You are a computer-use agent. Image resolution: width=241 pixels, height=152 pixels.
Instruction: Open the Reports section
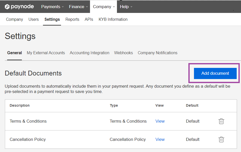[72, 19]
